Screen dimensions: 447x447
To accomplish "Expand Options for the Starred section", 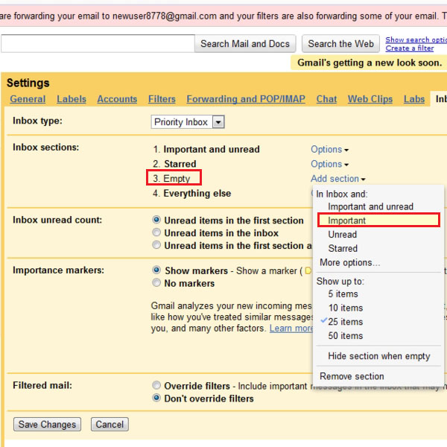I will [x=329, y=164].
